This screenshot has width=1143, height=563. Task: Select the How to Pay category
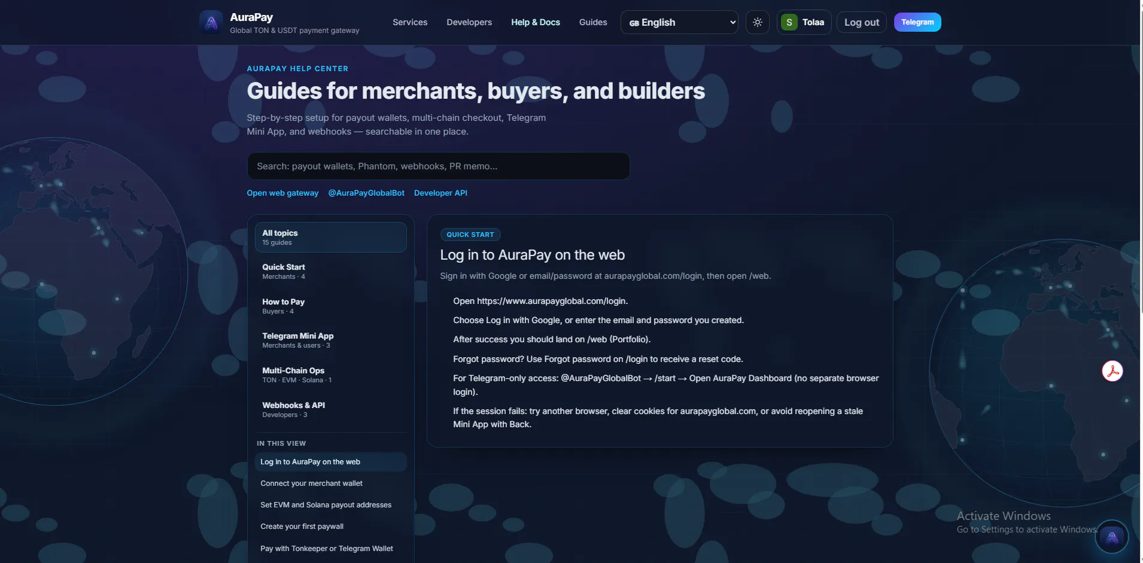[330, 306]
